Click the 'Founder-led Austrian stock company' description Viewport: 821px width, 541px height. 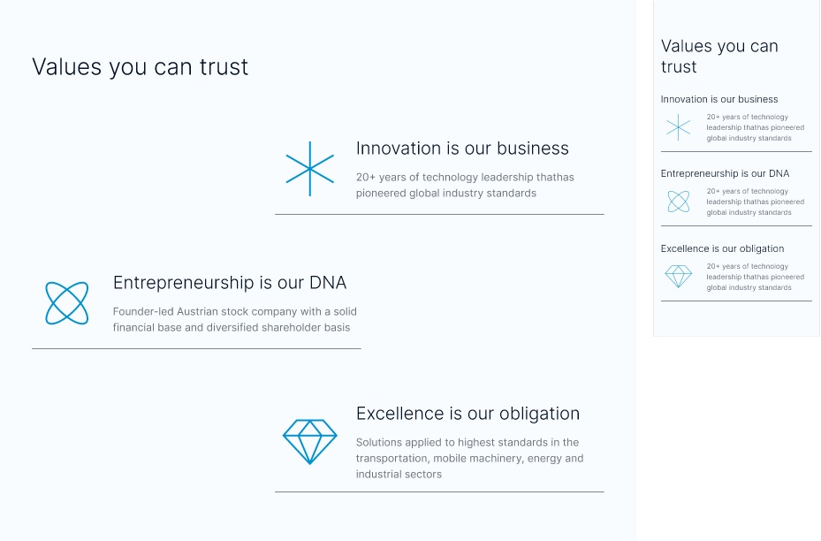[234, 319]
